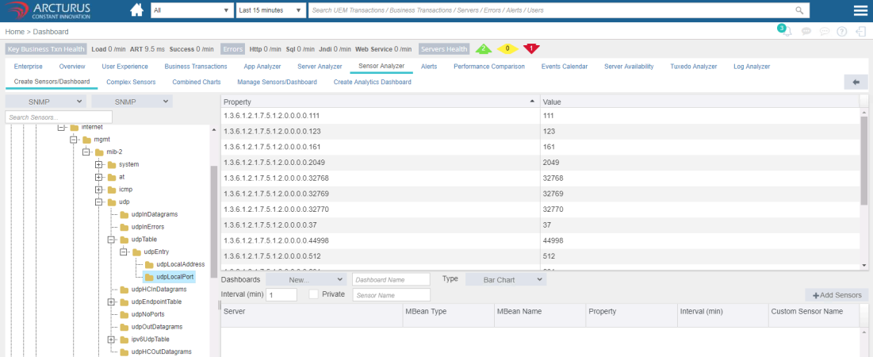Collapse the udpTable tree node

[x=112, y=240]
